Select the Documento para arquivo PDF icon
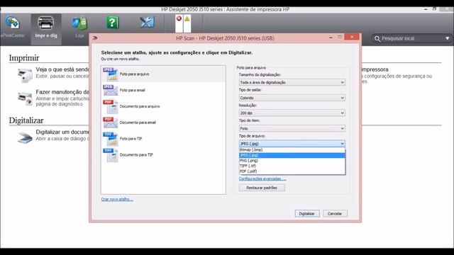Screen dimensions: 454x255 (x=110, y=107)
